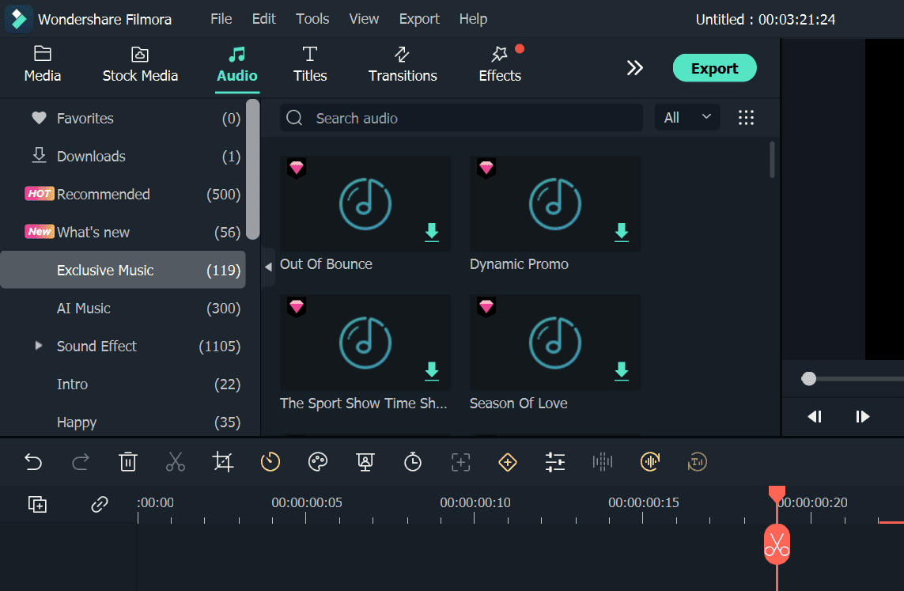The width and height of the screenshot is (904, 591).
Task: Select the Dynamic Promo thumbnail
Action: click(x=555, y=203)
